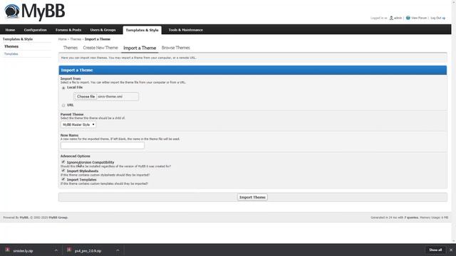The image size is (456, 256).
Task: Open Themes in the sidebar
Action: point(11,46)
